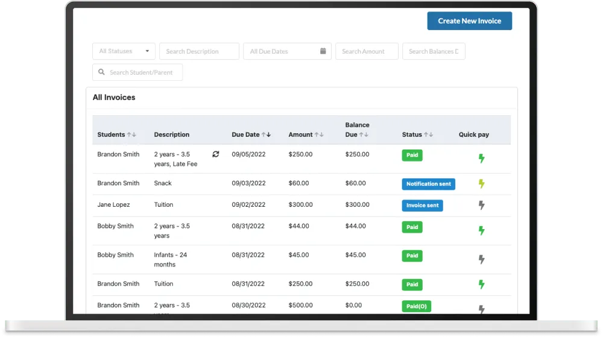The height and width of the screenshot is (337, 603).
Task: Quick pay Brandon Smith's Snack invoice
Action: point(481,184)
